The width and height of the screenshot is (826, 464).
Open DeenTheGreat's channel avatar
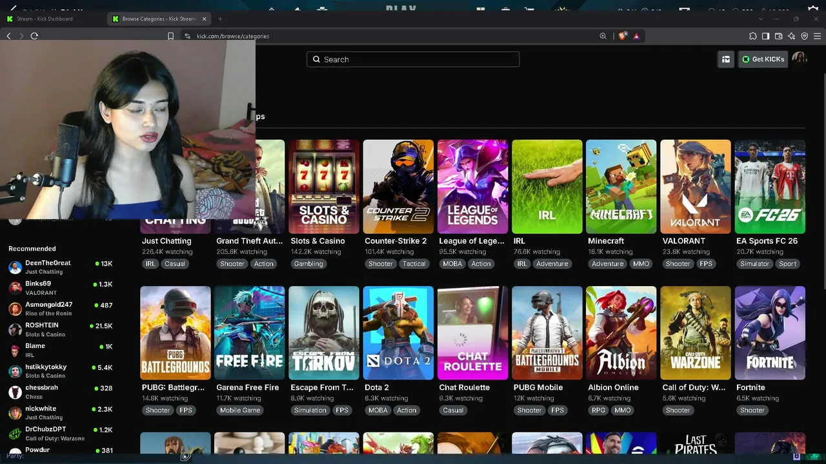pyautogui.click(x=15, y=267)
